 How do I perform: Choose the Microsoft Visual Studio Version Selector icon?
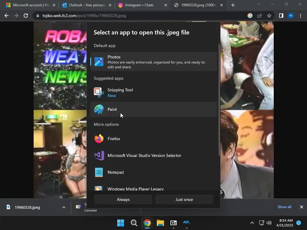[99, 155]
